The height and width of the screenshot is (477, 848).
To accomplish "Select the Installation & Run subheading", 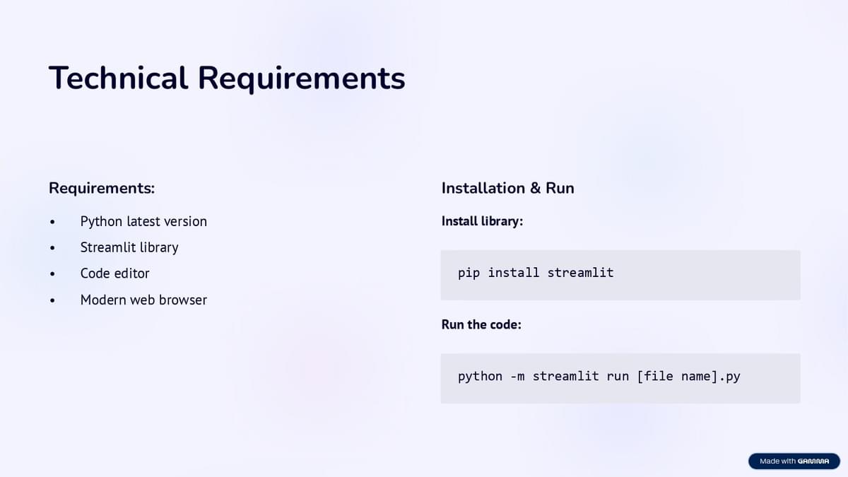I will (x=508, y=188).
